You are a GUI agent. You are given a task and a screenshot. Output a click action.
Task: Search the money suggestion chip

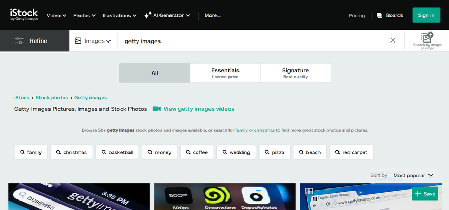click(x=159, y=152)
